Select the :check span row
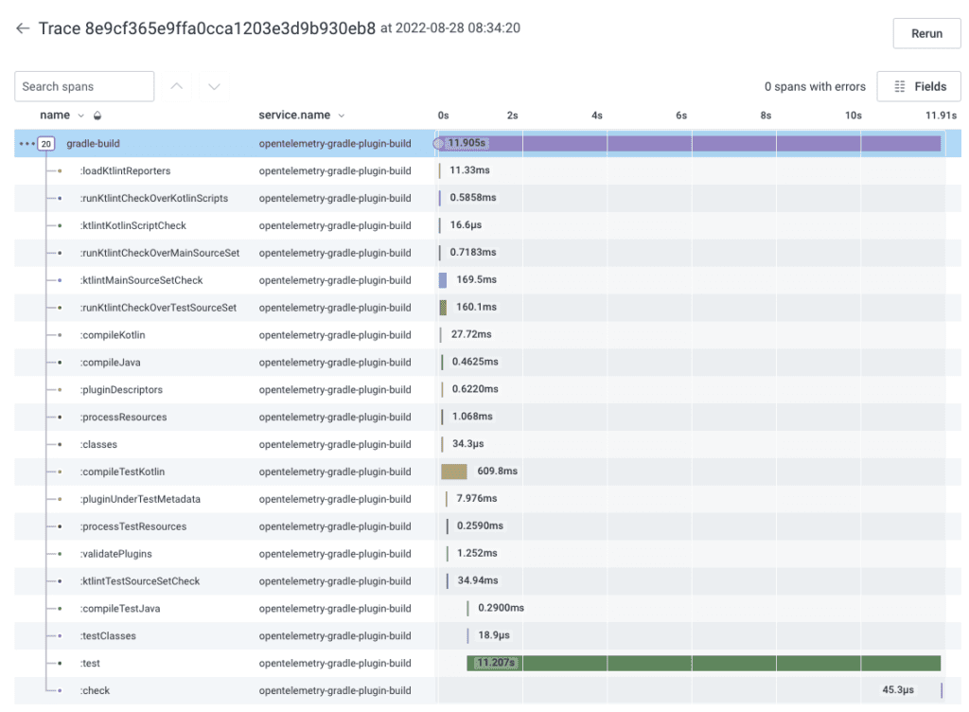This screenshot has height=712, width=969. point(96,690)
